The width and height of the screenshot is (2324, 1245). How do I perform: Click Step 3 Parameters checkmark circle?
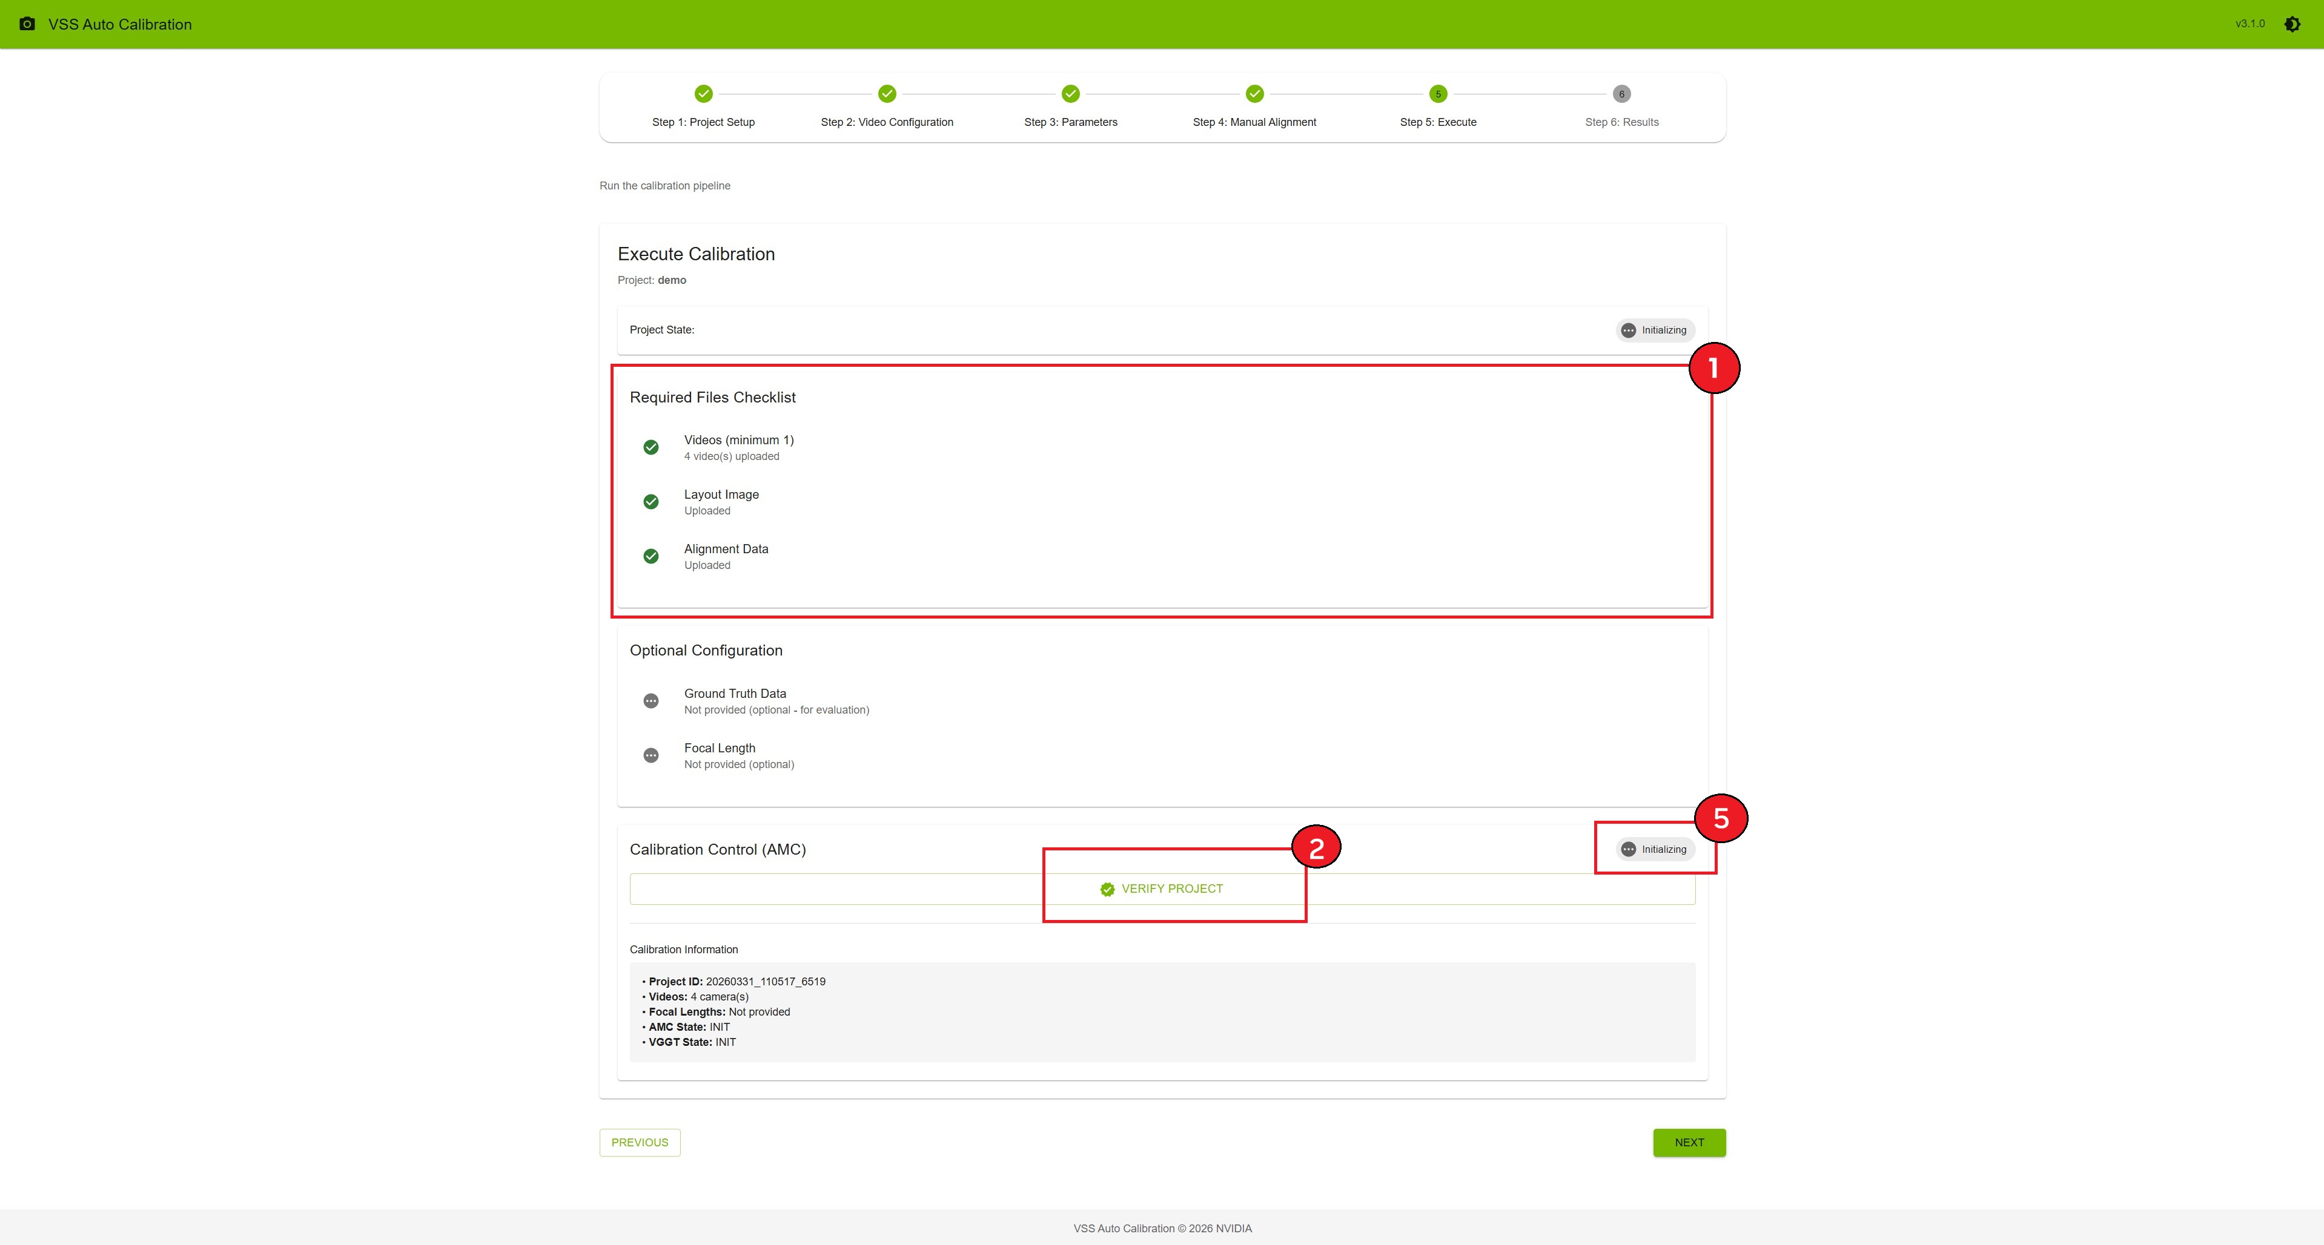pos(1071,94)
